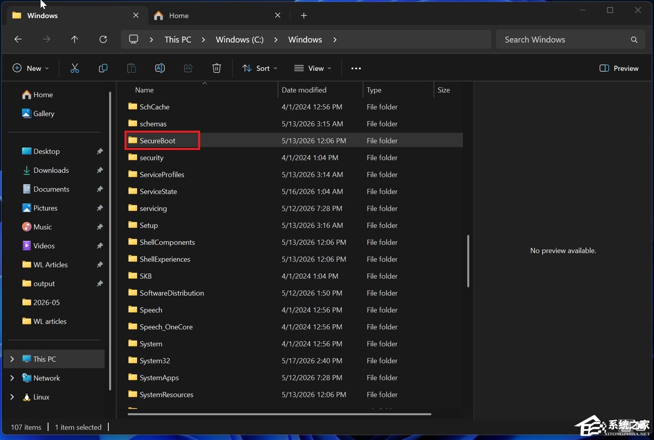Open Music in Quick access
Screen dimensions: 654x440
coord(37,227)
